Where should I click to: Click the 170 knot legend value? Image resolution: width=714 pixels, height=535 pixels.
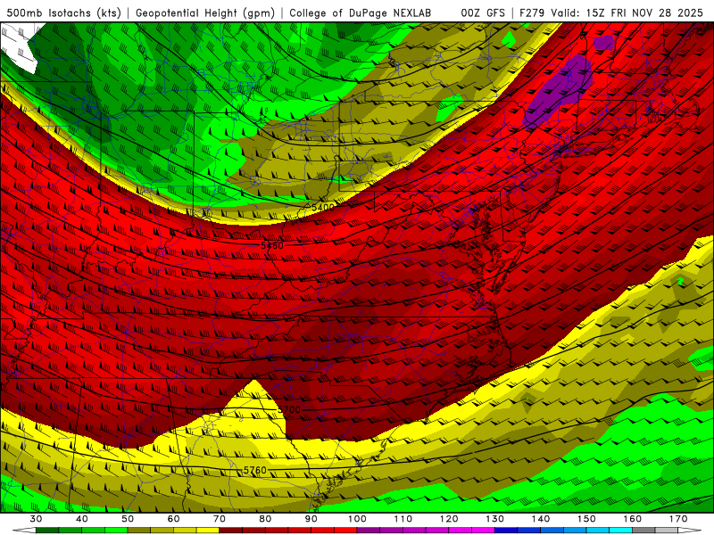point(678,519)
